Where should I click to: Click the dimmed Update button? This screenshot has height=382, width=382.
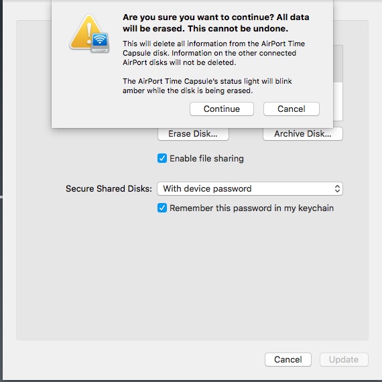344,359
